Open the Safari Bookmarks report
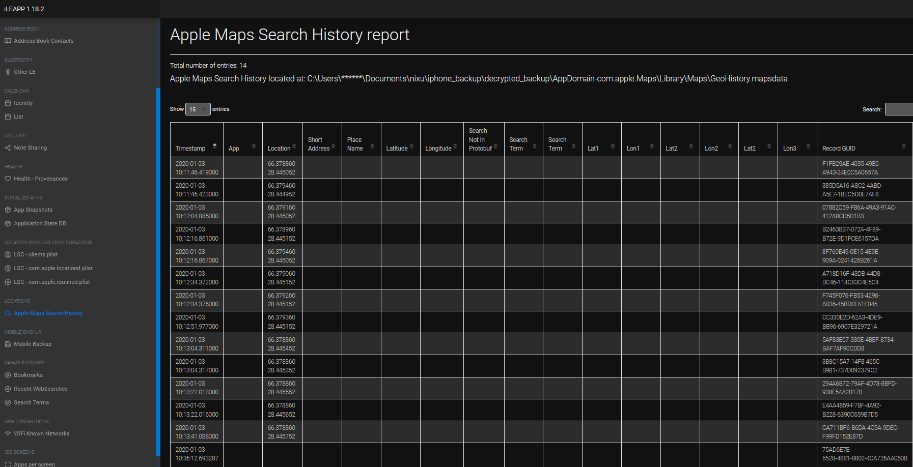This screenshot has height=467, width=913. coord(28,375)
